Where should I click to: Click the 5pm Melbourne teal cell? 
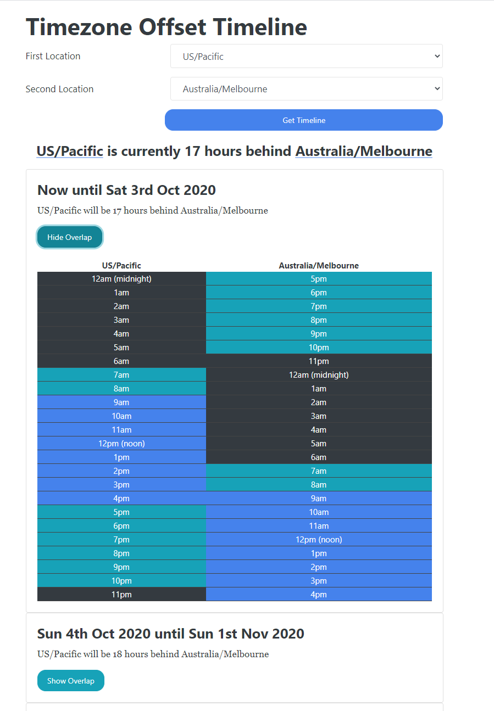(x=319, y=279)
